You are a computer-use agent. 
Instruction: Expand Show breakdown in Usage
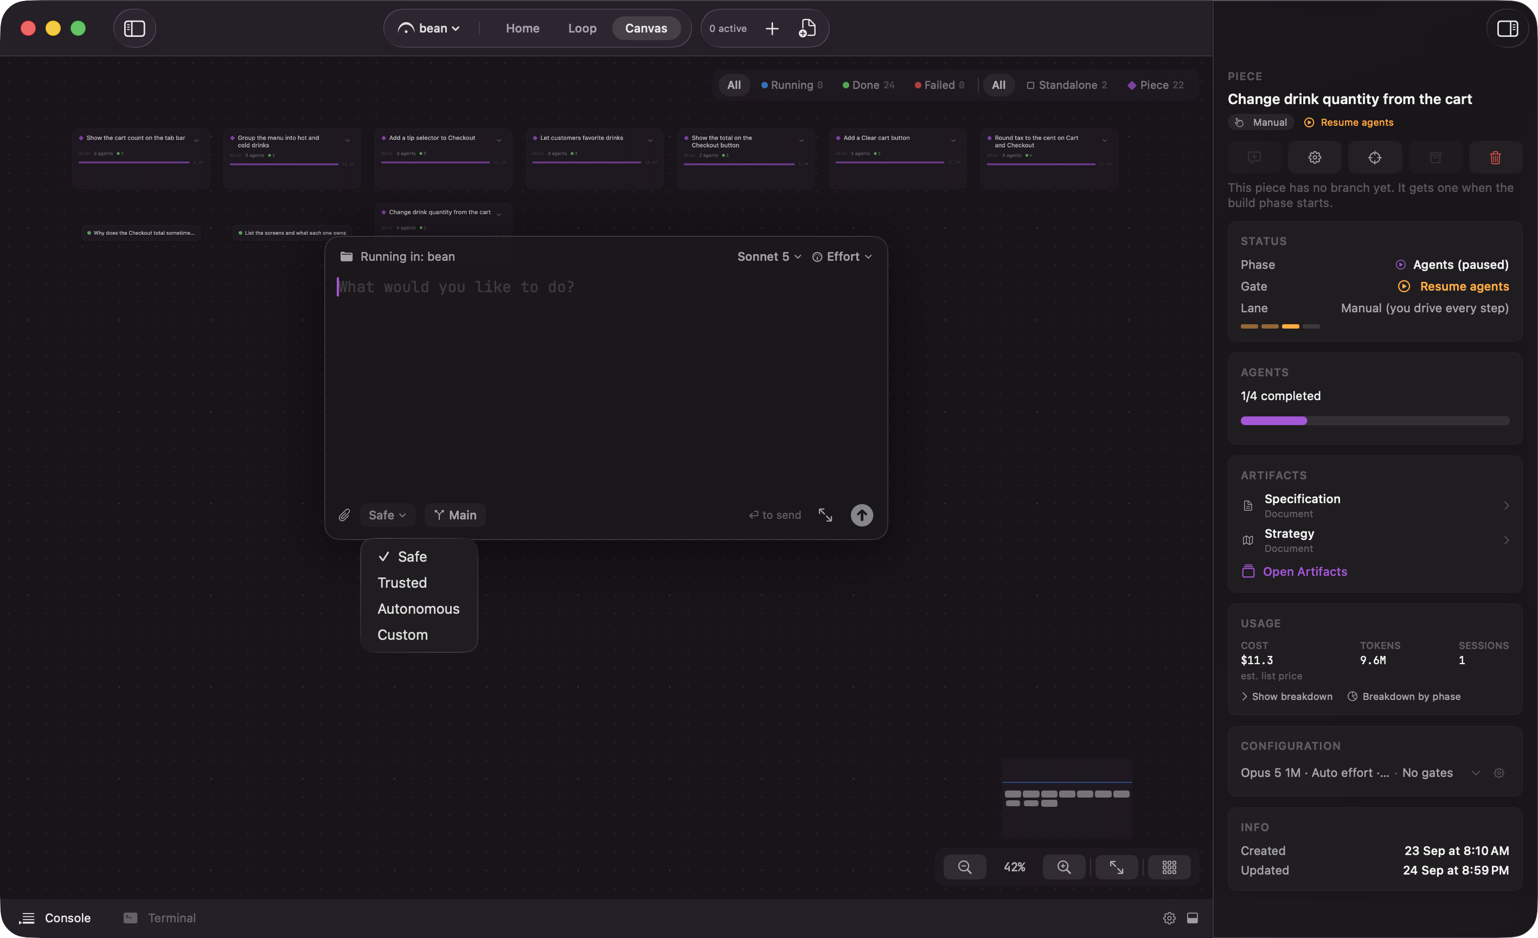[1286, 697]
